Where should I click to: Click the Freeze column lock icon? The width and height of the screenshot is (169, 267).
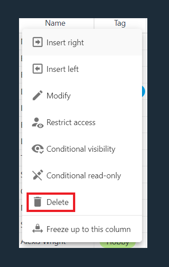[x=38, y=228]
